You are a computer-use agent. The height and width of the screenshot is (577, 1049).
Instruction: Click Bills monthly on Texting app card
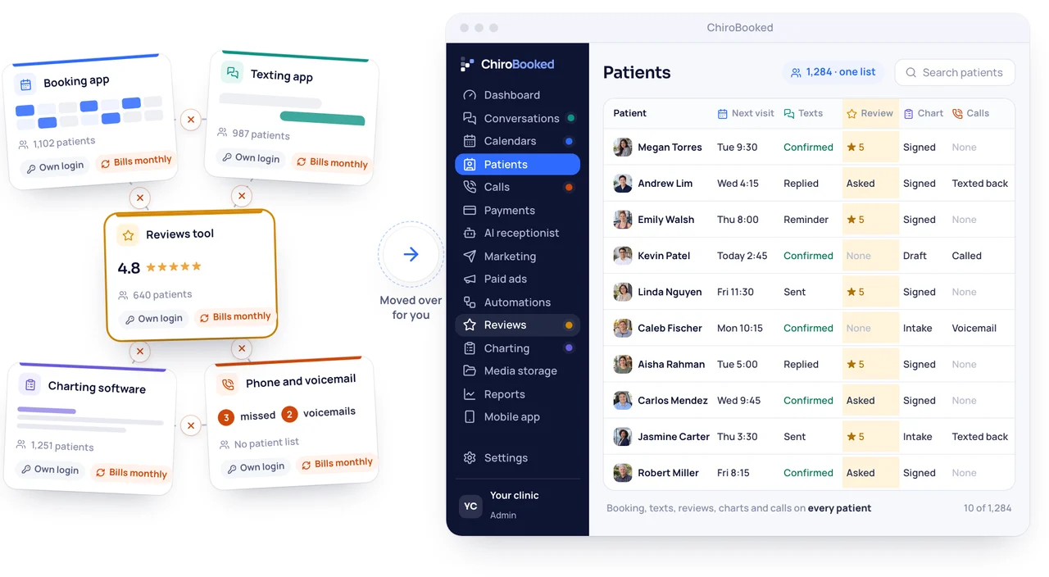pyautogui.click(x=332, y=162)
